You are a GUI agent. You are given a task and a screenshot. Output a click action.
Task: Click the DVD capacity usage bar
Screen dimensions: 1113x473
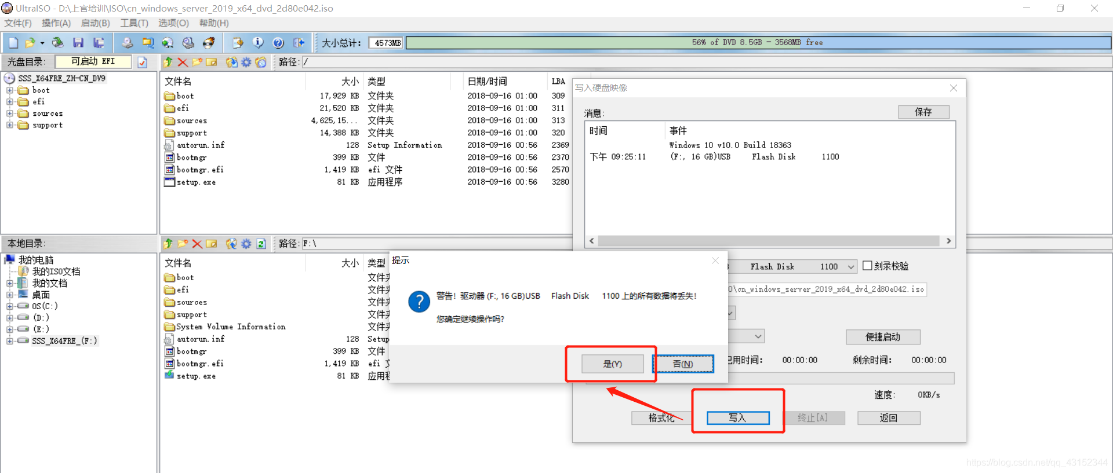point(758,43)
